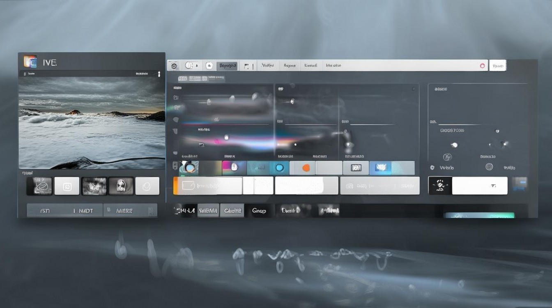
Task: Select the orange dot tile in the strip
Action: pyautogui.click(x=306, y=168)
